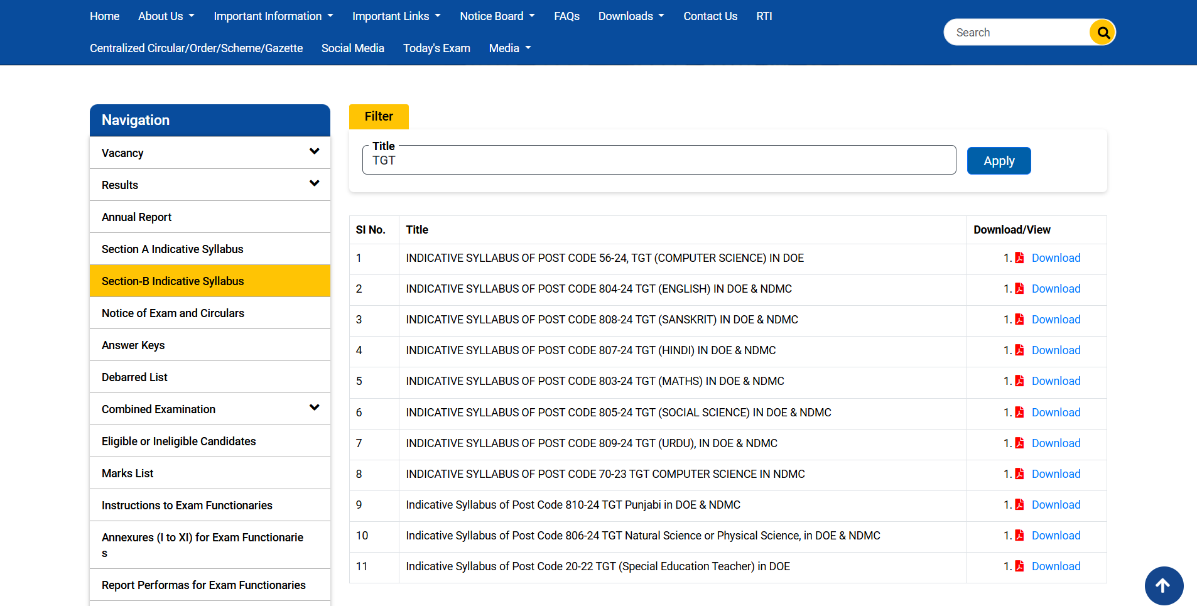Open the Downloads dropdown menu
Image resolution: width=1197 pixels, height=606 pixels.
pos(631,16)
